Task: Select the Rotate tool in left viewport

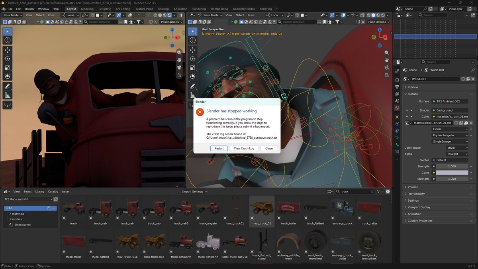Action: (8, 59)
